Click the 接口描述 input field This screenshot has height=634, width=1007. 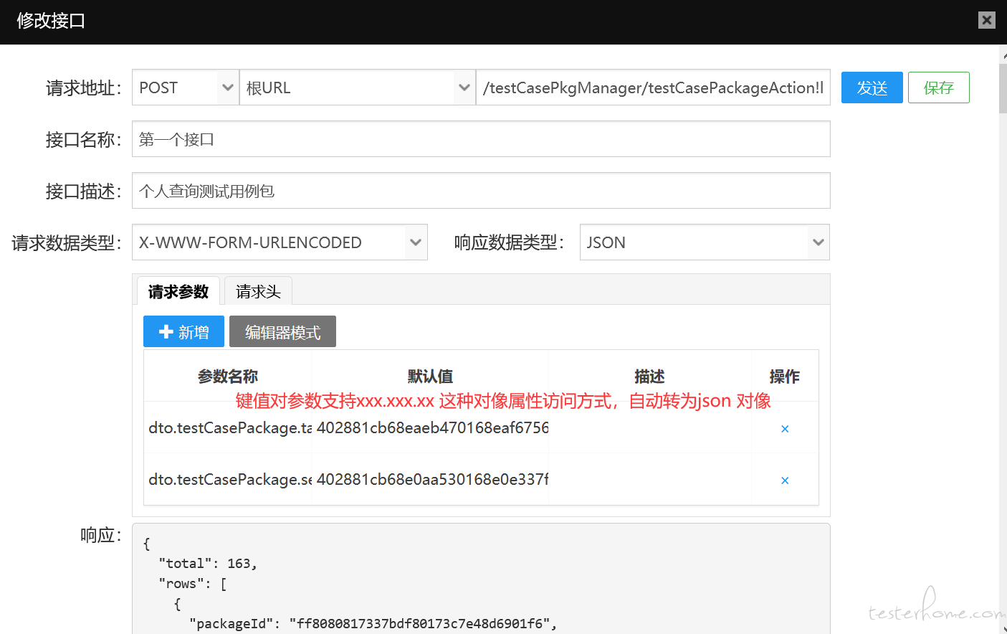pos(481,191)
